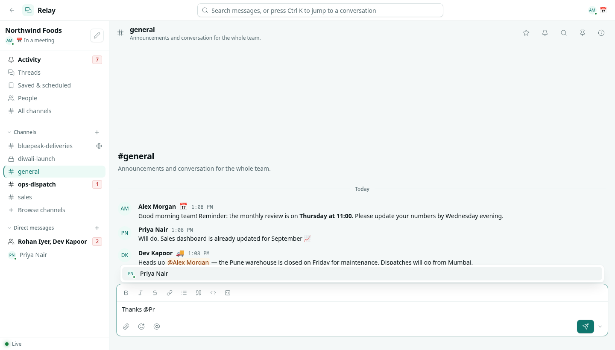Insert a link in the message

(170, 293)
